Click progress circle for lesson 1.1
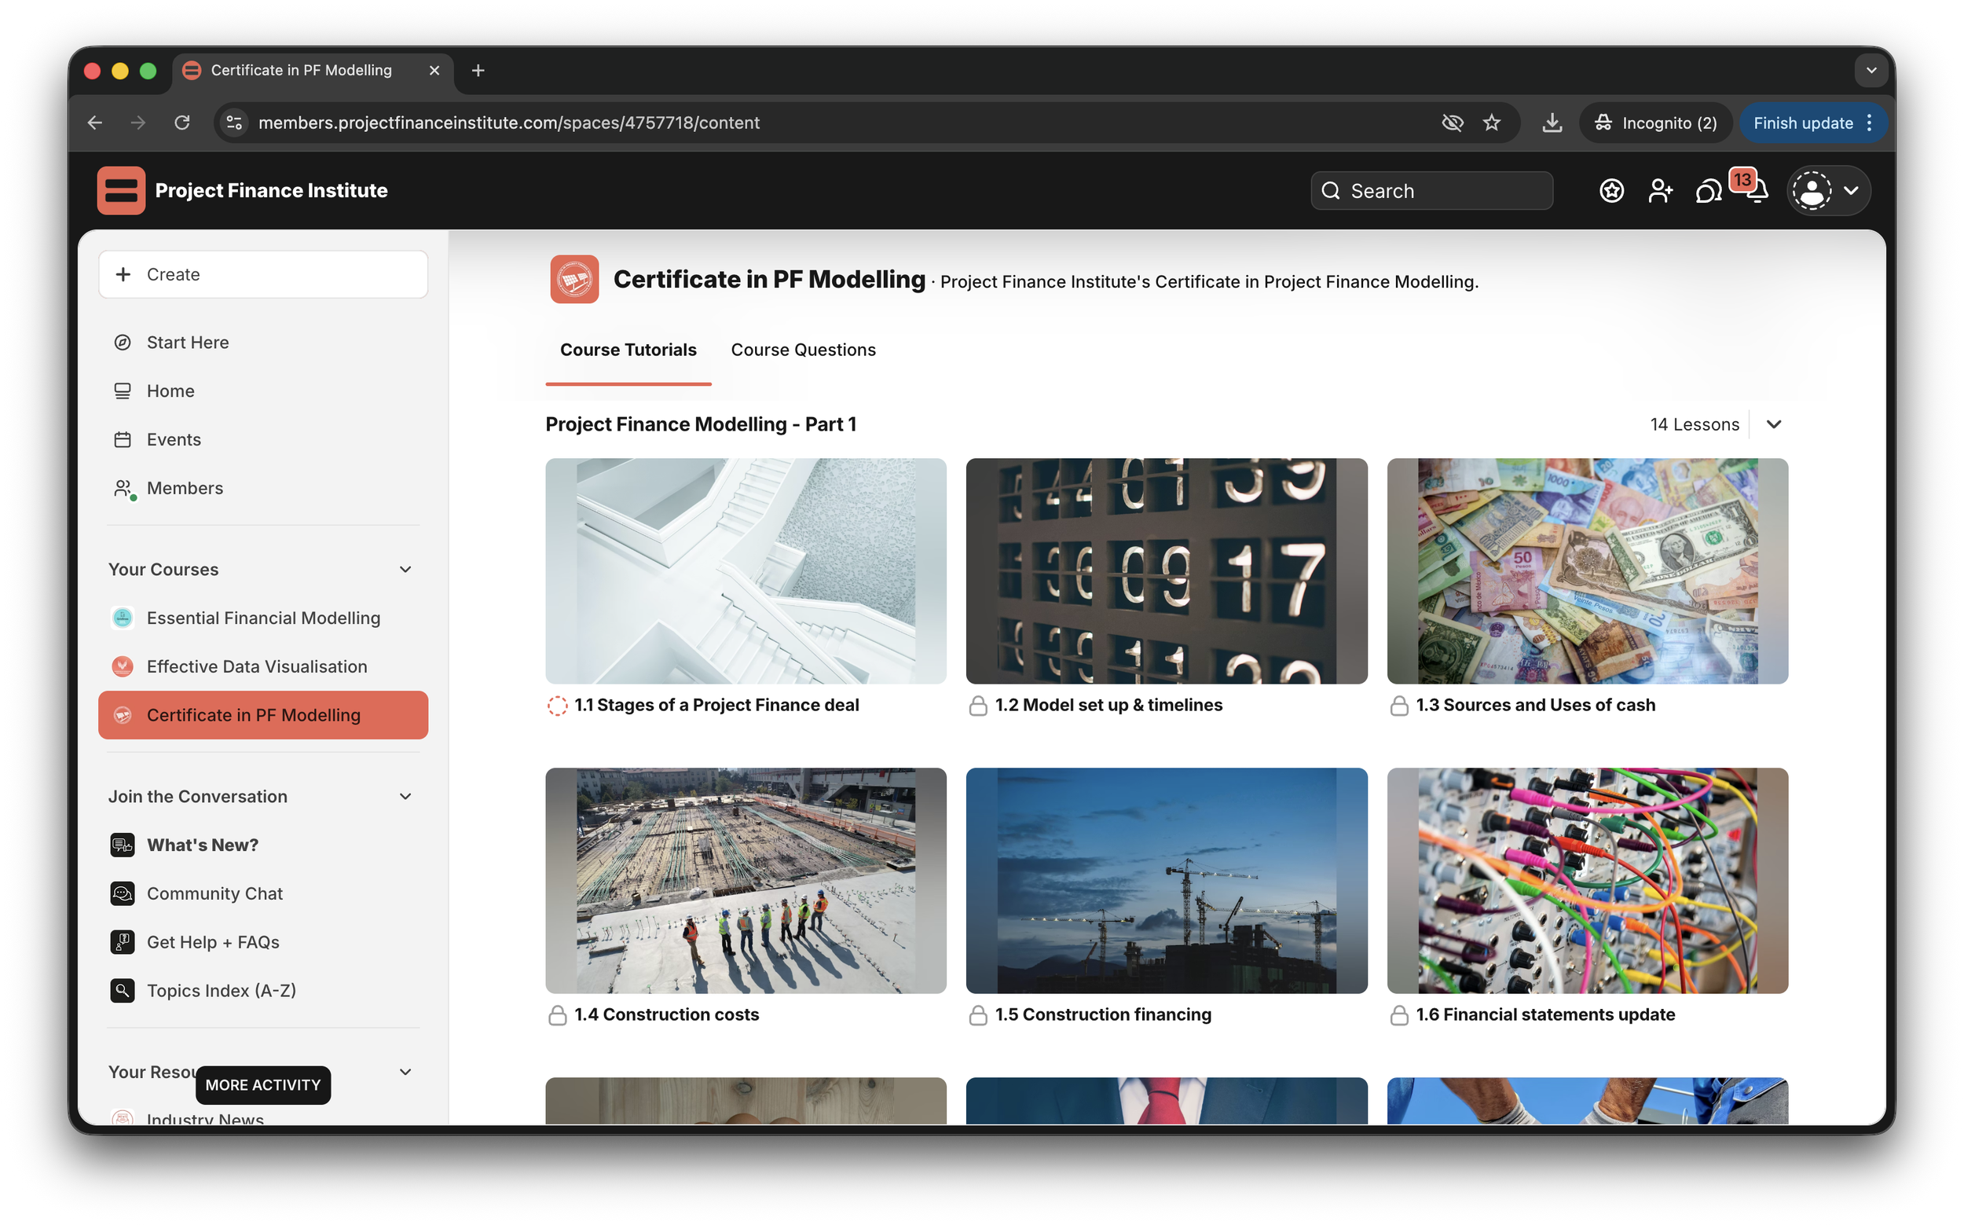 557,706
